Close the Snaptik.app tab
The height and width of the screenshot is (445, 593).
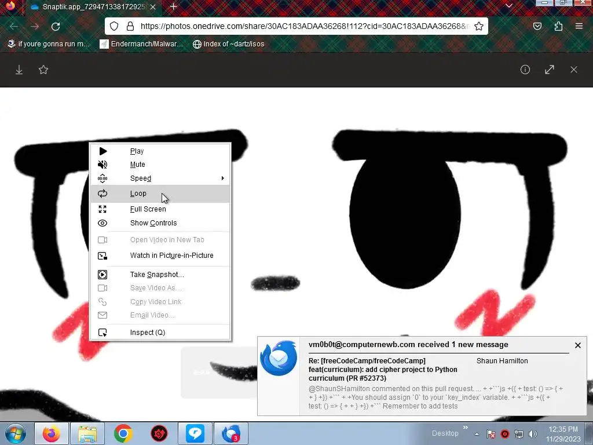153,7
